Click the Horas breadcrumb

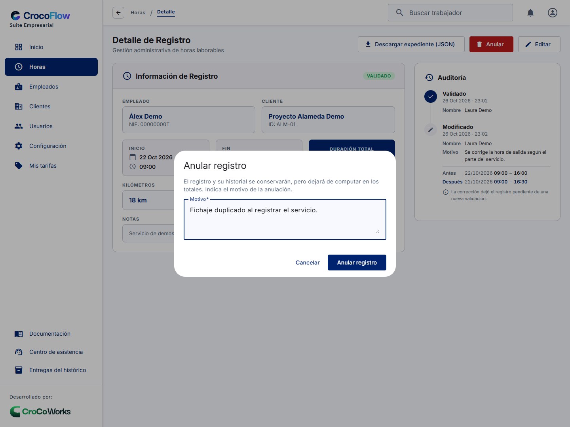(138, 13)
